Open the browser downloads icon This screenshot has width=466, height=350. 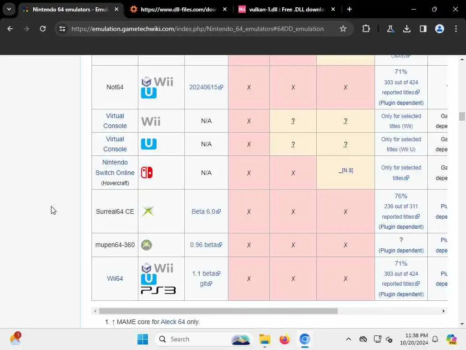point(407,29)
